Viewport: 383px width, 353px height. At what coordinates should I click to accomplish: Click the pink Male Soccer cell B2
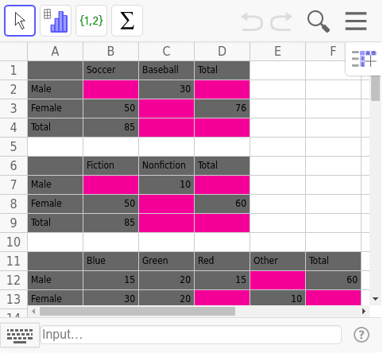click(110, 89)
